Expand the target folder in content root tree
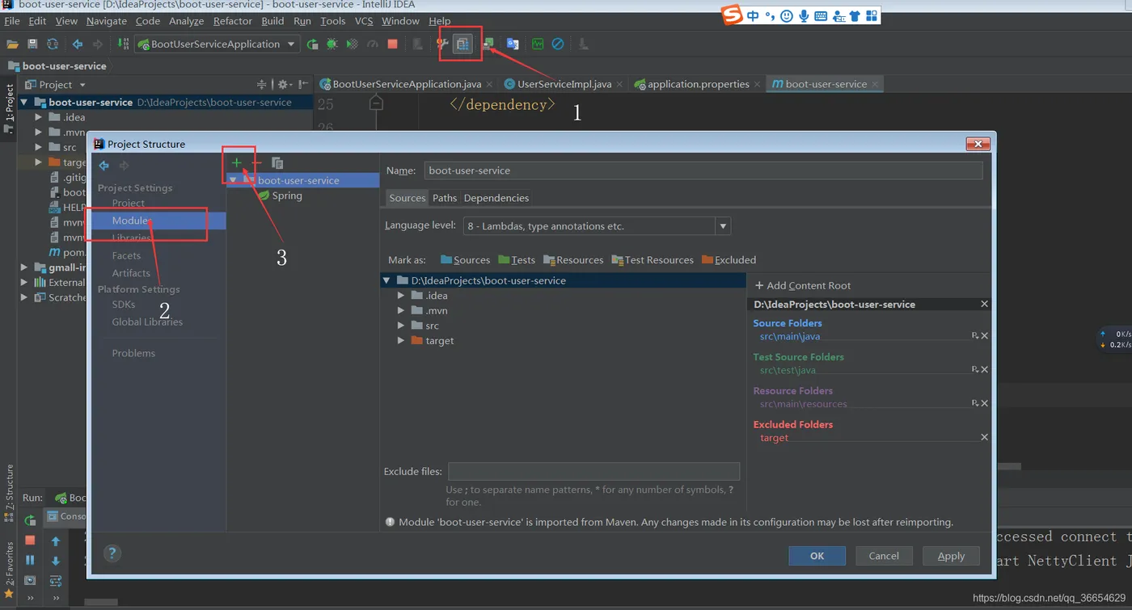The image size is (1132, 610). (401, 341)
